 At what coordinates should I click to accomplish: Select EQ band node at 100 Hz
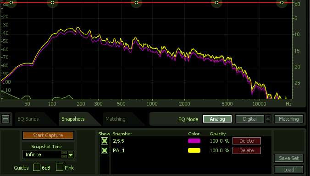click(52, 3)
